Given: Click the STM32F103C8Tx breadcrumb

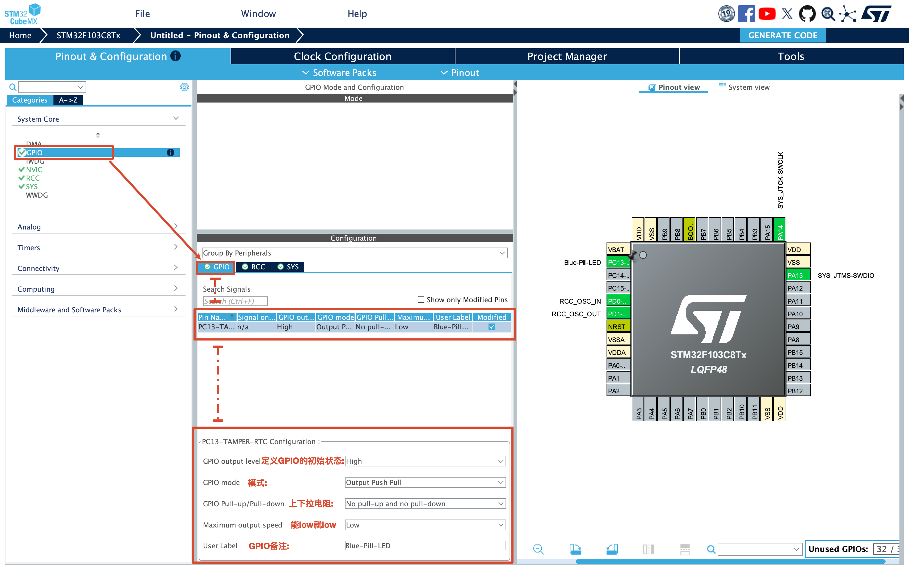Looking at the screenshot, I should point(88,35).
